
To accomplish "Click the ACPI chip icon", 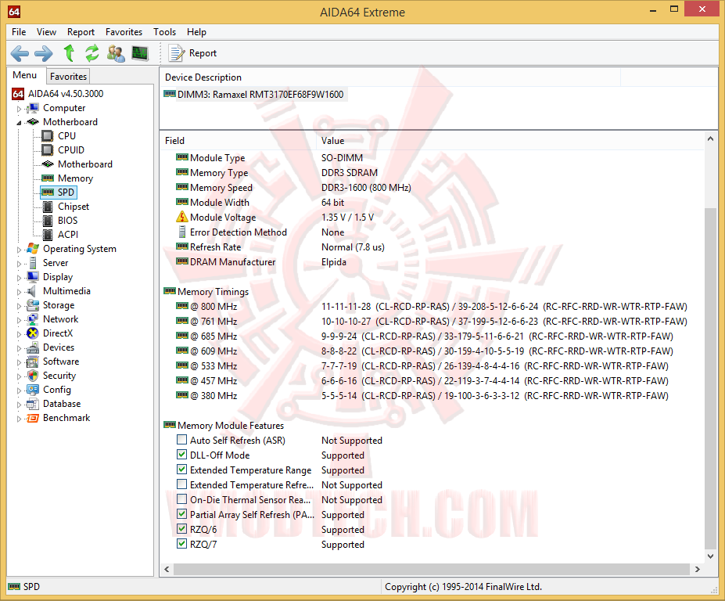I will click(48, 235).
